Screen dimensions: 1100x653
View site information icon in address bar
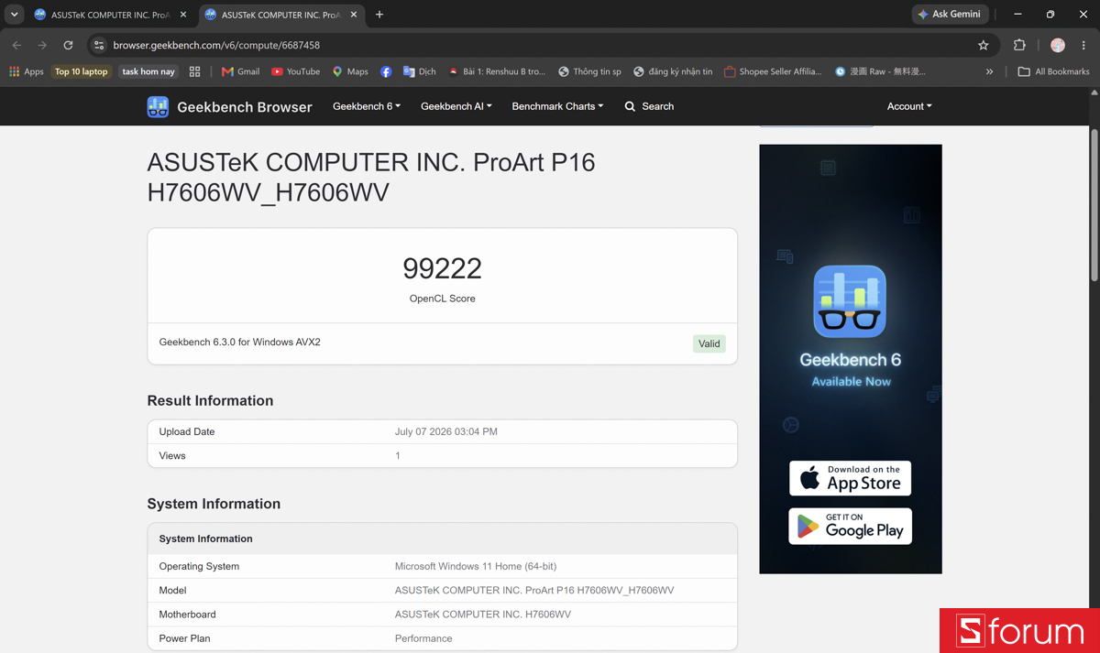click(99, 45)
